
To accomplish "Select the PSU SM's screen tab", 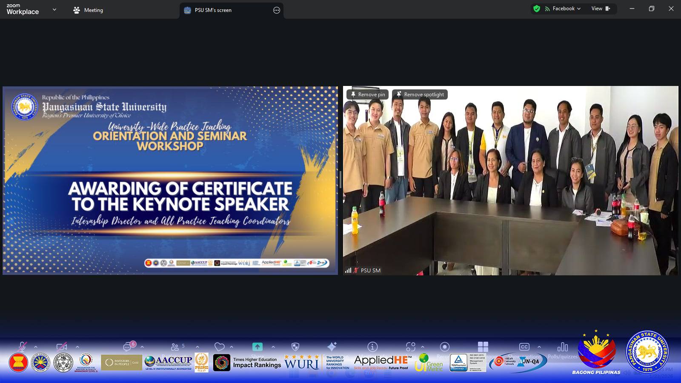I will (213, 10).
